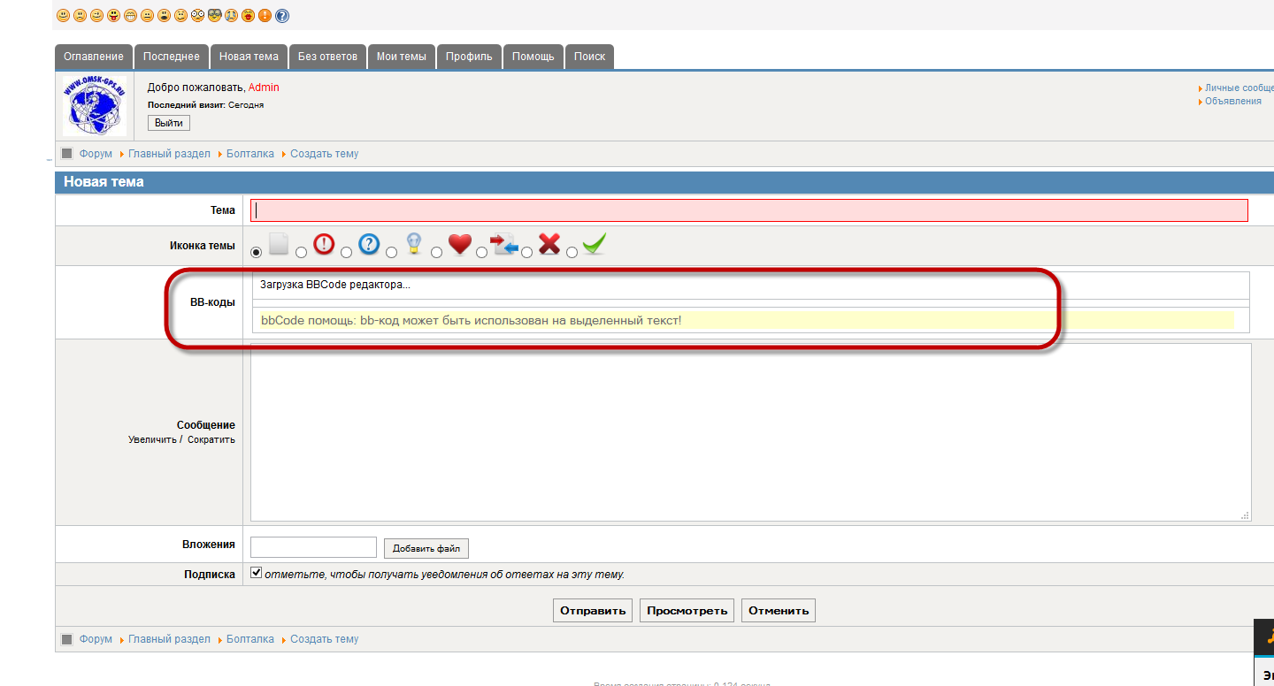Insert the smiling face emoticon
Viewport: 1274px width, 686px height.
pos(63,16)
